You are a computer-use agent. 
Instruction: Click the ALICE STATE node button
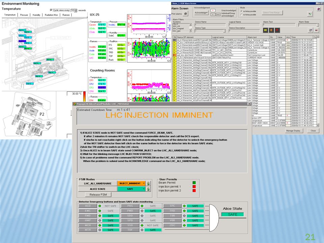(98, 189)
